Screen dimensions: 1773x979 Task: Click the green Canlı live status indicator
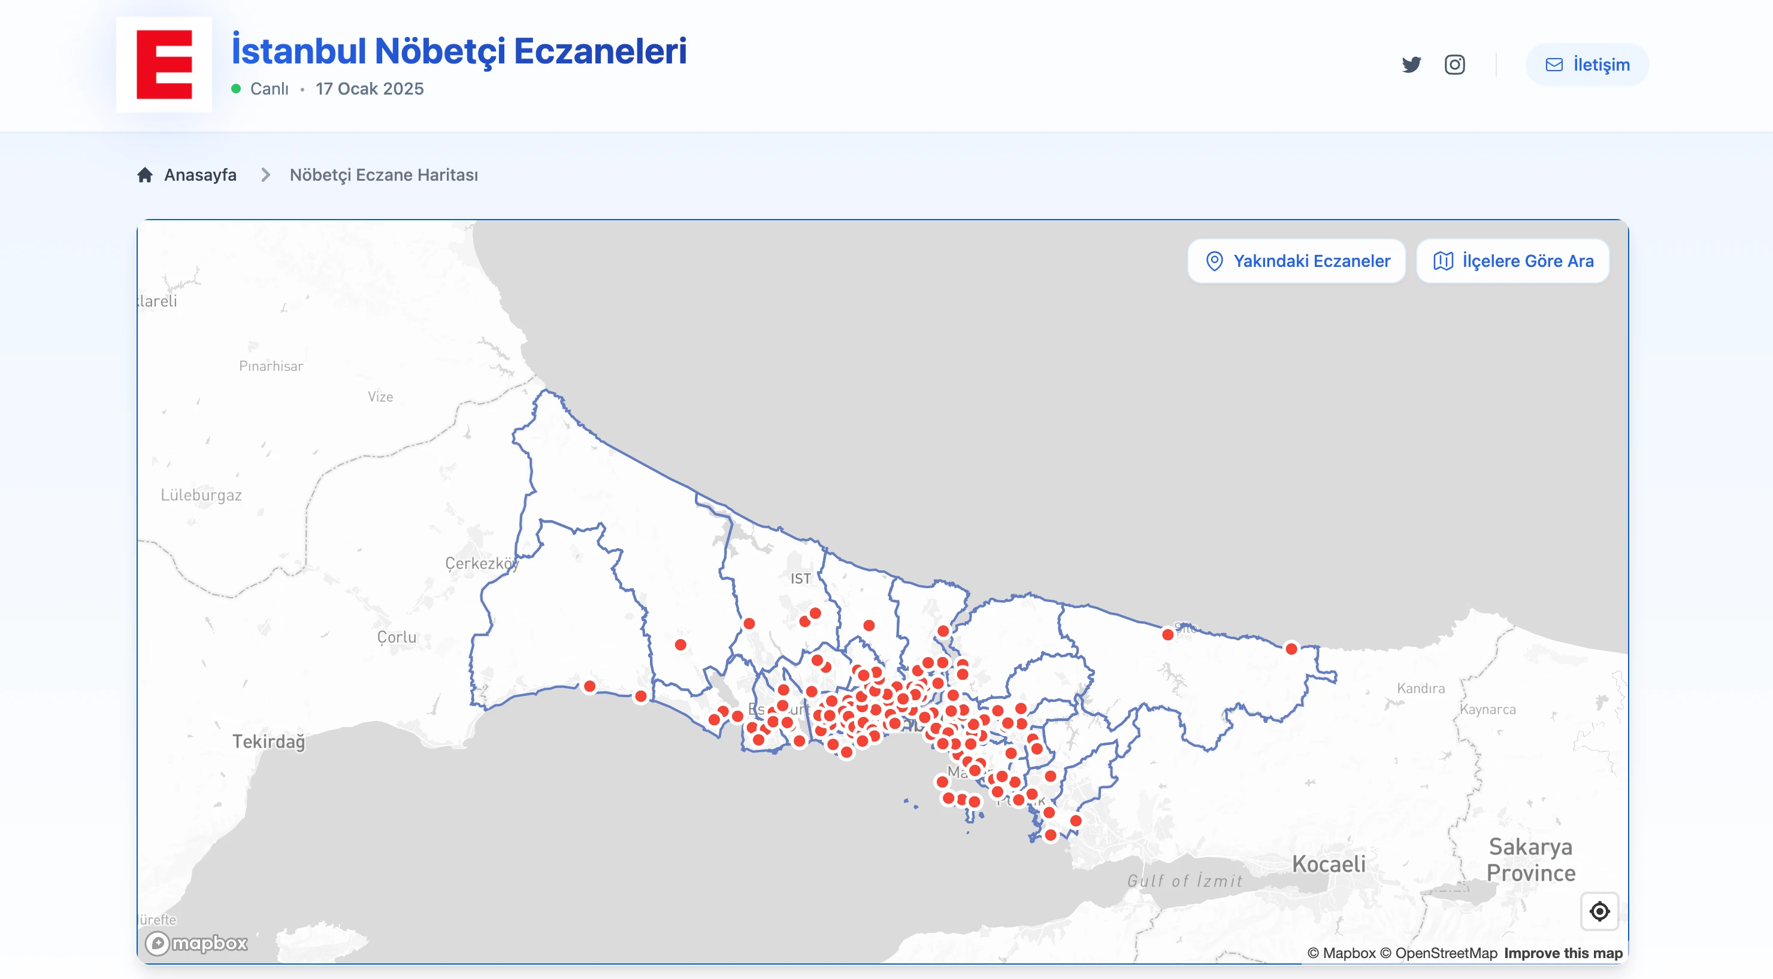point(237,89)
